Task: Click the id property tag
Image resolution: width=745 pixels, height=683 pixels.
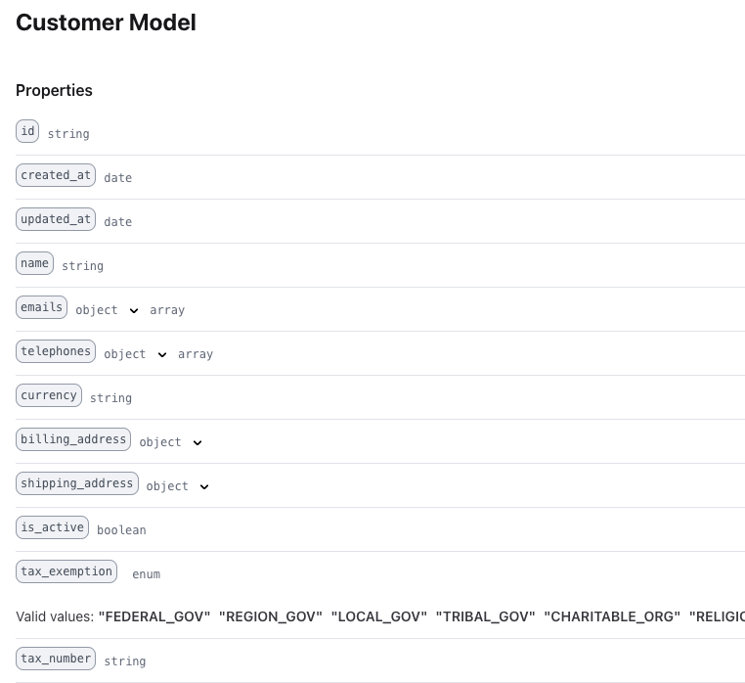Action: (x=27, y=131)
